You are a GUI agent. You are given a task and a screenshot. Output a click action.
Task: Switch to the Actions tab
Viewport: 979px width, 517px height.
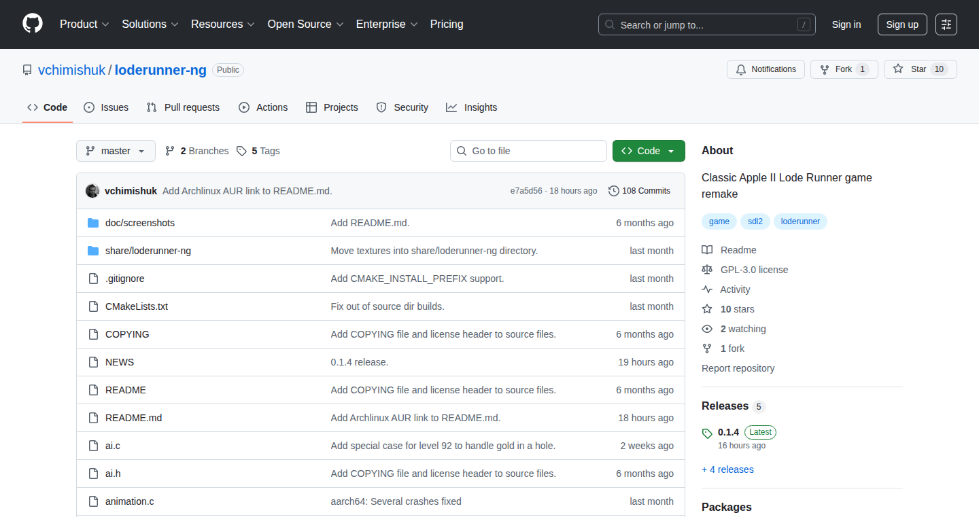pyautogui.click(x=263, y=107)
